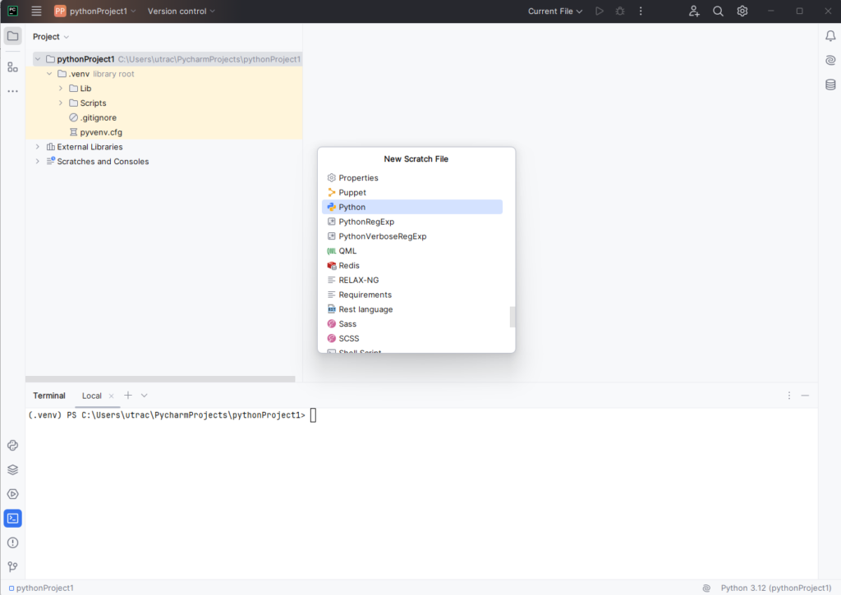
Task: Click the scratch file list scrollbar thumb
Action: (x=512, y=317)
